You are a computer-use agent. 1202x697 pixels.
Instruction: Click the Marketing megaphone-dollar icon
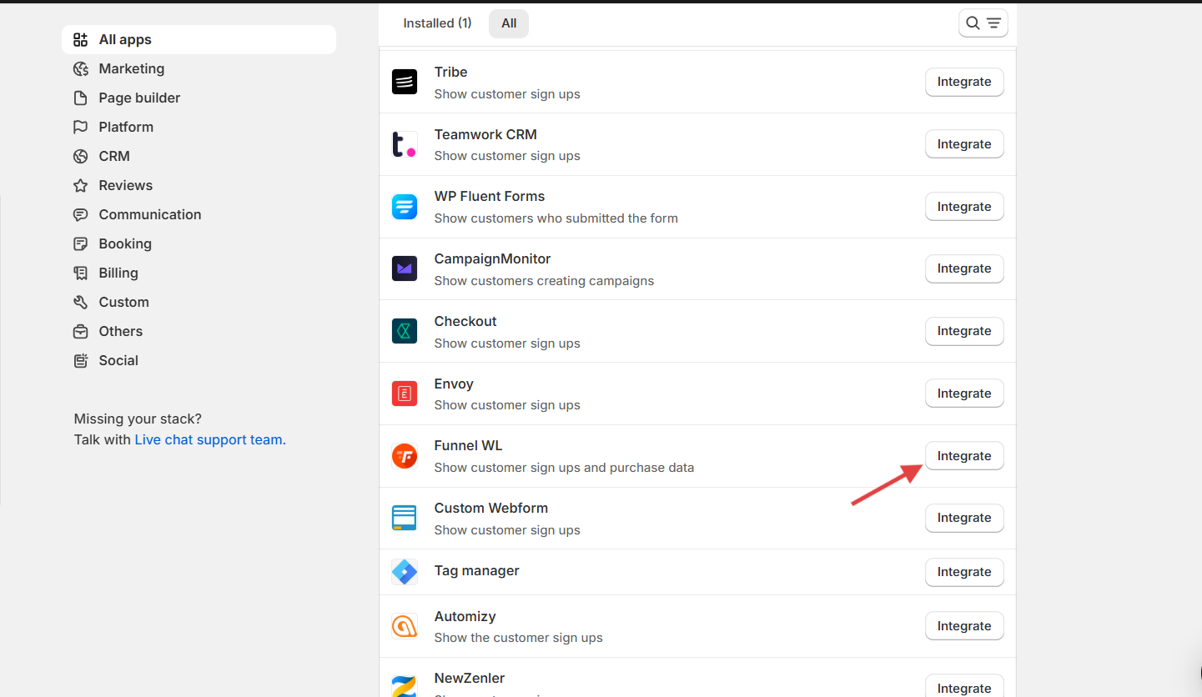[x=80, y=69]
